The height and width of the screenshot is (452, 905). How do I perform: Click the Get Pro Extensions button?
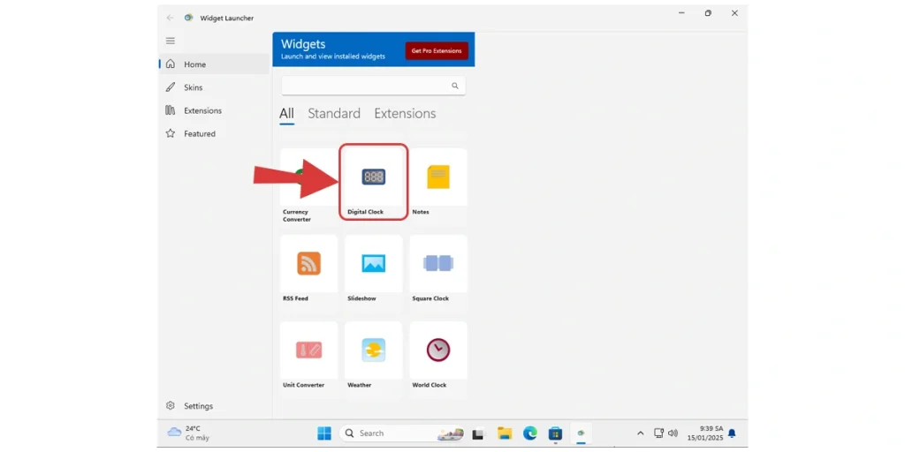point(437,50)
